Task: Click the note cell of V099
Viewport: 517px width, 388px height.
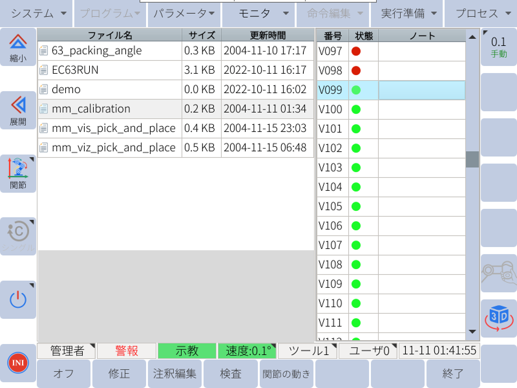Action: (x=422, y=90)
